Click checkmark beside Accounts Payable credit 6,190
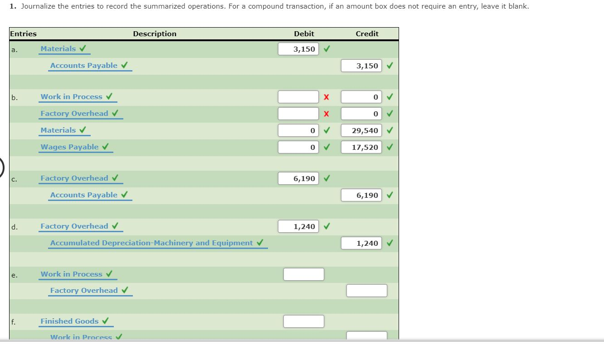 click(390, 195)
